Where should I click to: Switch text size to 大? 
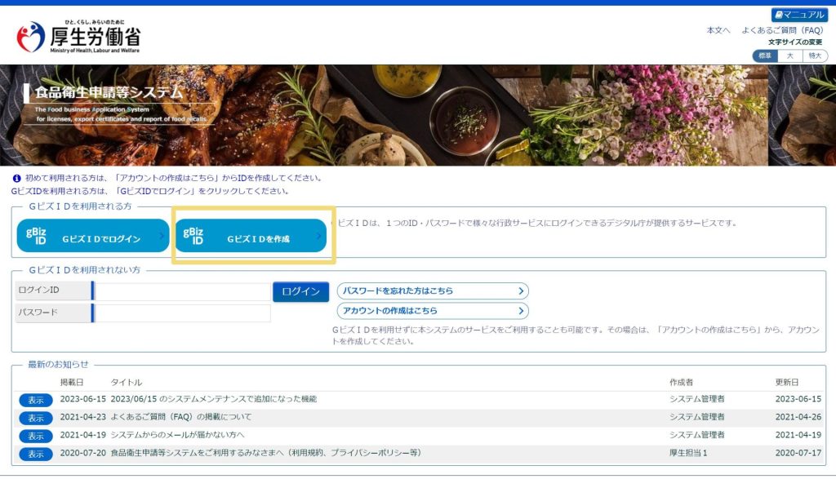click(x=789, y=55)
